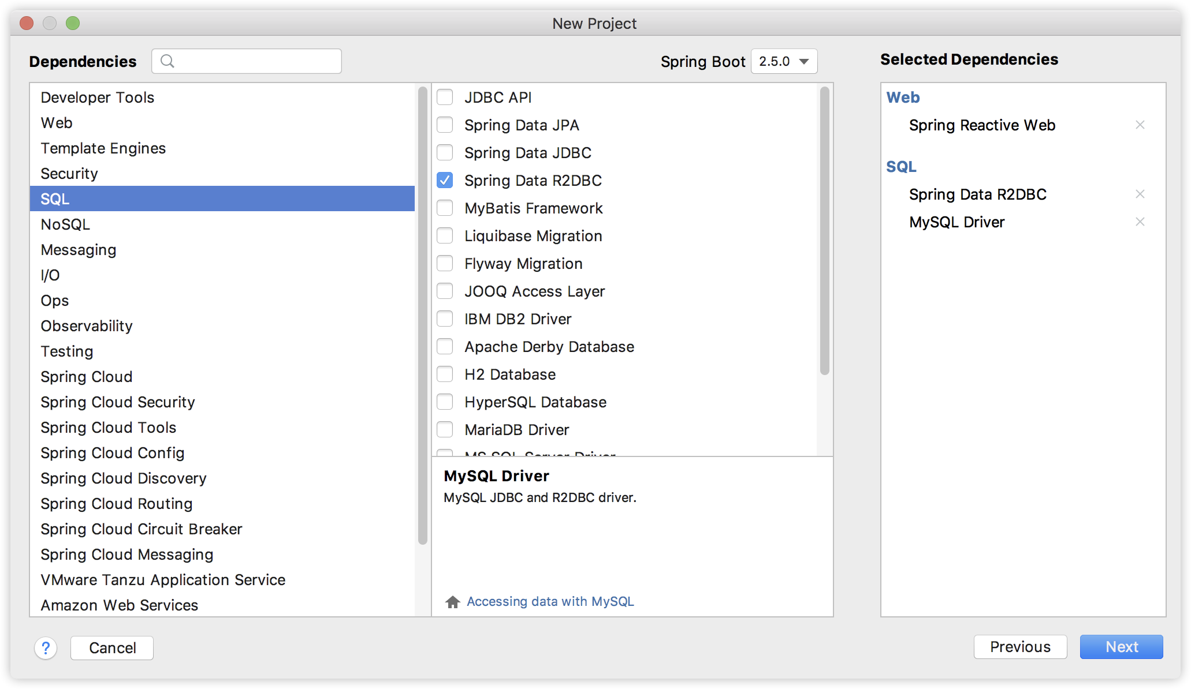Click the Cancel button
The image size is (1191, 689).
click(x=112, y=647)
